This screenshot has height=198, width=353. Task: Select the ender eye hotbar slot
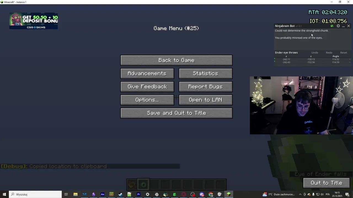(x=143, y=185)
